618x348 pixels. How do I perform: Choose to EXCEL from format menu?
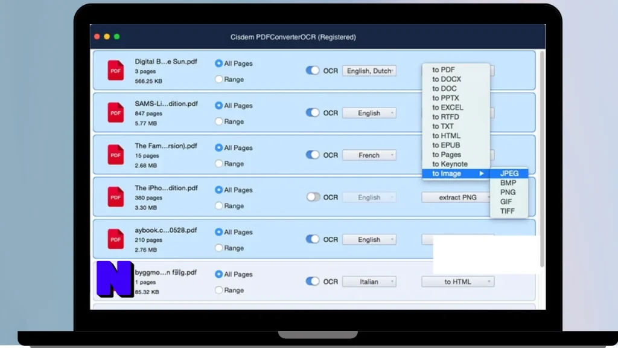pos(456,108)
